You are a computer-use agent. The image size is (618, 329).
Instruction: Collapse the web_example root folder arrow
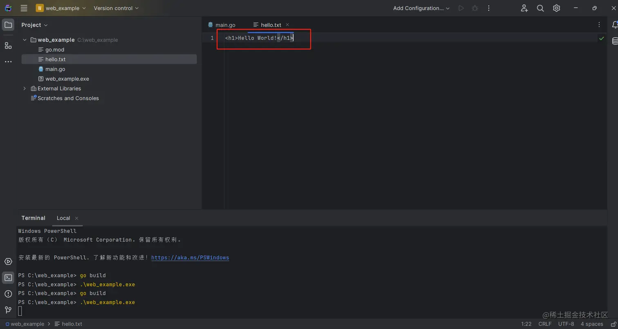[25, 40]
